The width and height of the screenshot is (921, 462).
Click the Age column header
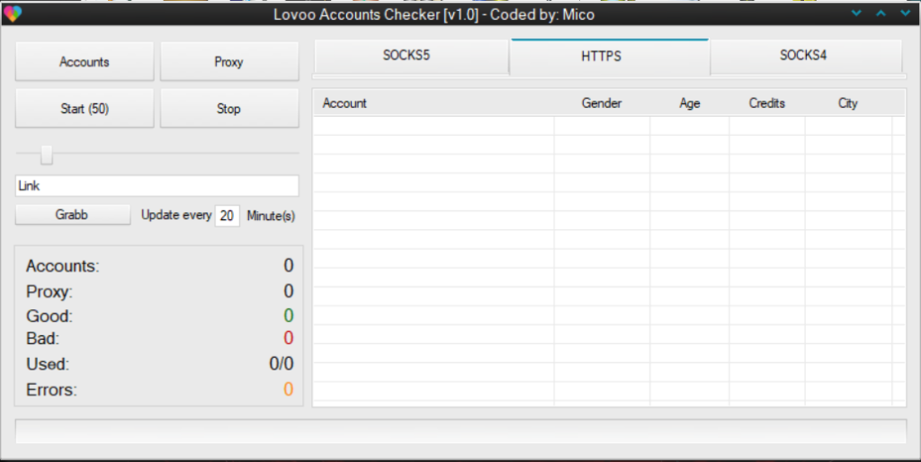point(690,102)
